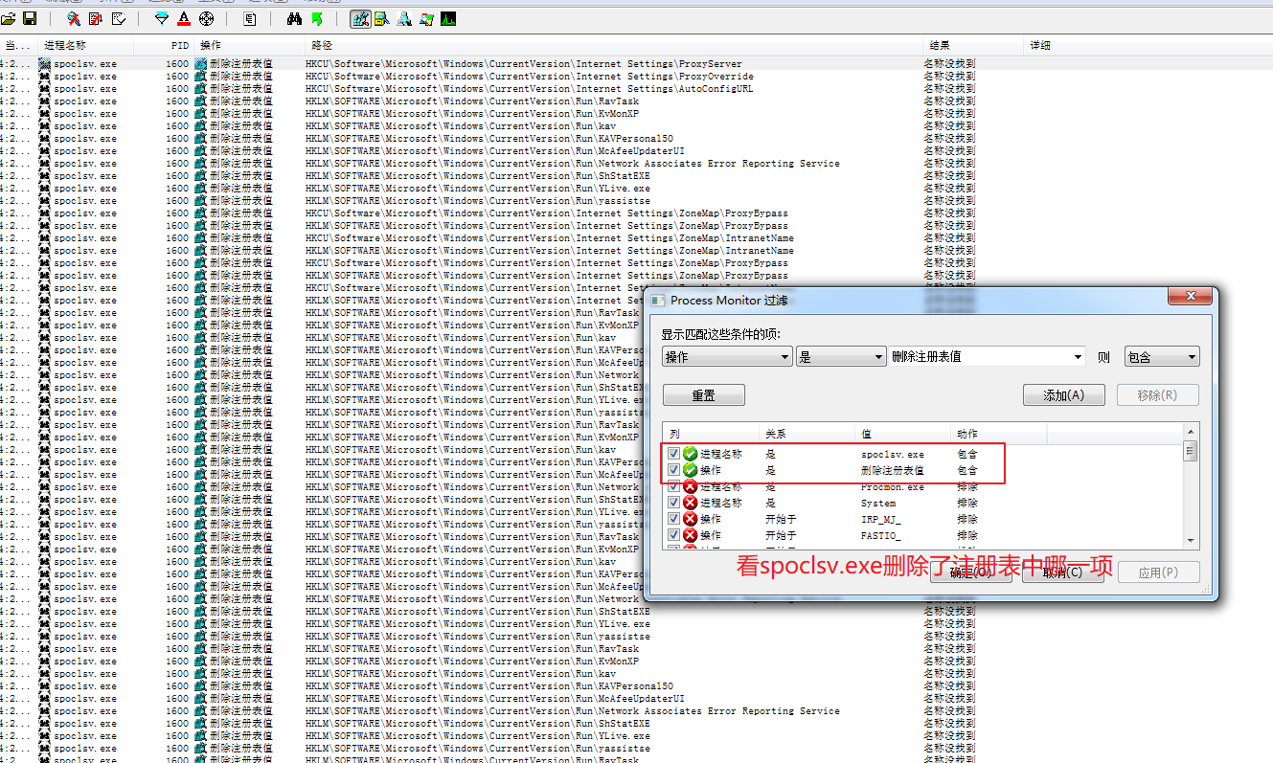Toggle the Show Network Activity icon
The image size is (1273, 763).
404,18
